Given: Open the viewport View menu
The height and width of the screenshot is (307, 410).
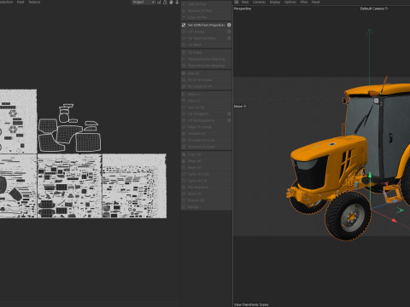Looking at the screenshot, I should (245, 2).
